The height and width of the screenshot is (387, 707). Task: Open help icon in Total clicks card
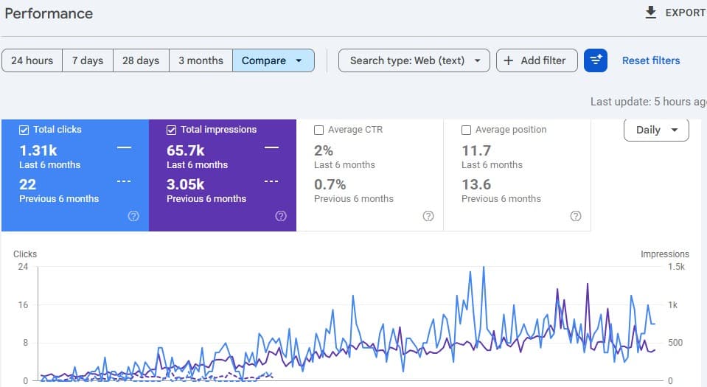click(x=133, y=216)
